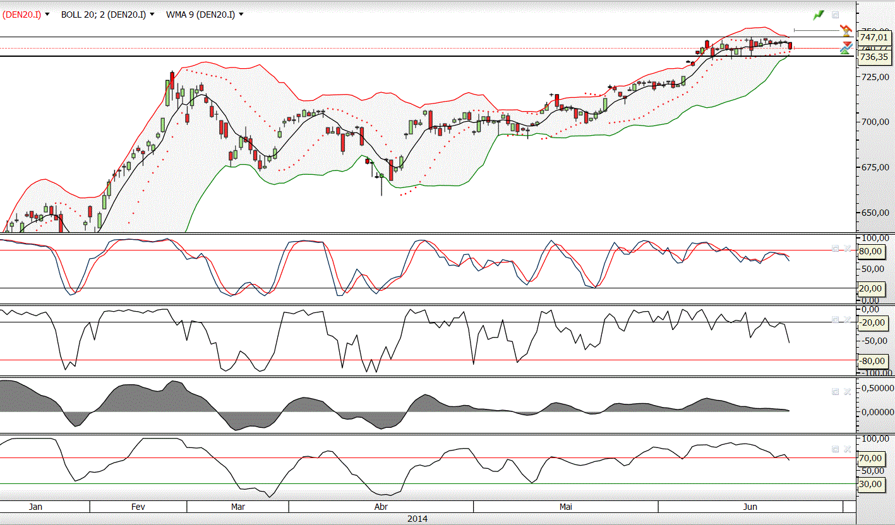The width and height of the screenshot is (895, 525).
Task: Maximize the stochastic panel with 80,00 level
Action: pos(835,249)
